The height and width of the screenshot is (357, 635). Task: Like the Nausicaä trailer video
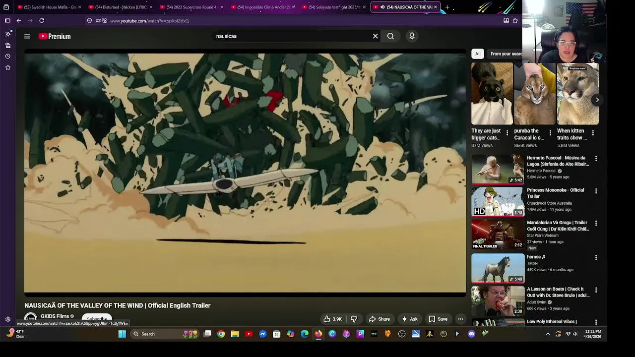point(332,319)
